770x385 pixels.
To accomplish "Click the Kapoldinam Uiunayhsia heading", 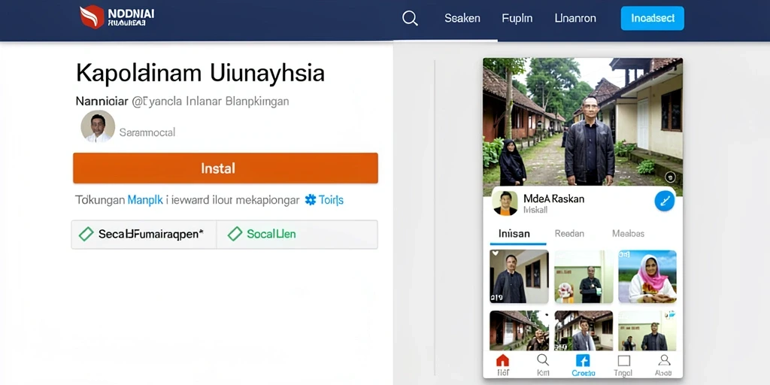I will click(x=200, y=74).
